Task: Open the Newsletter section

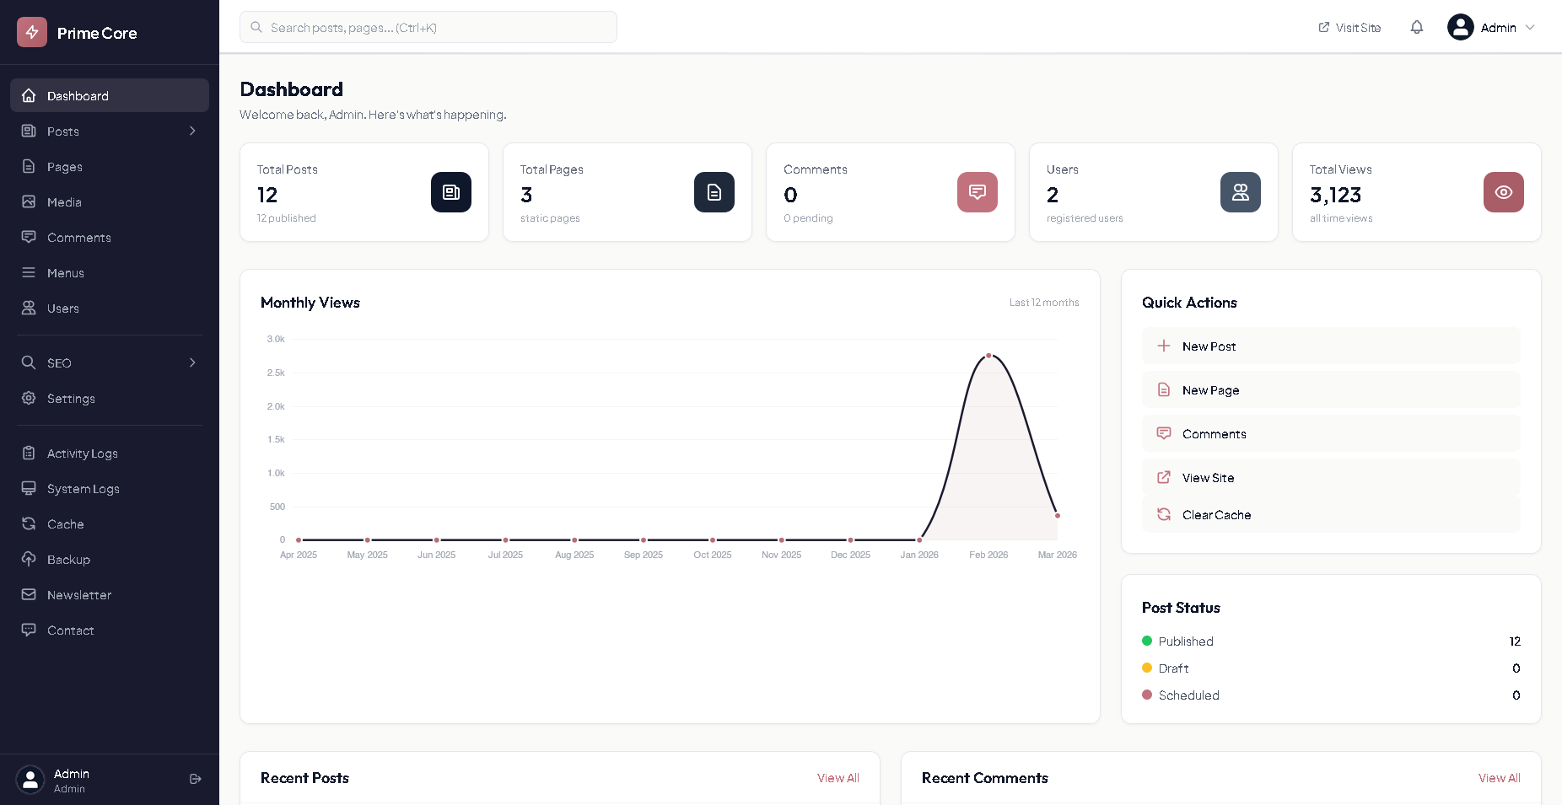Action: click(78, 594)
